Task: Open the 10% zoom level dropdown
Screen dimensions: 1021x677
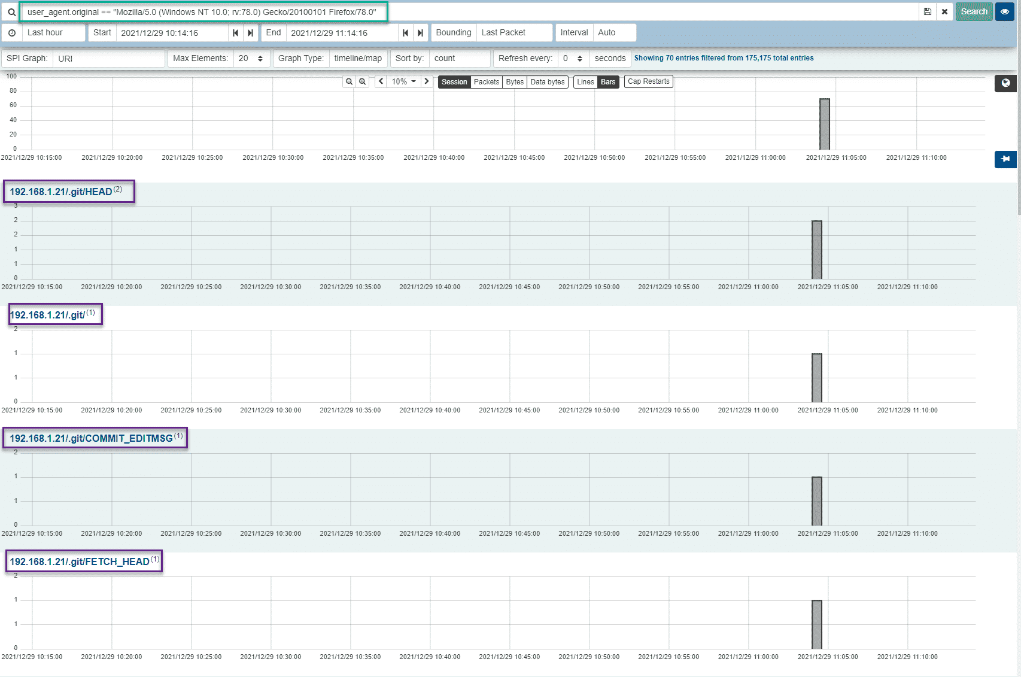Action: [x=402, y=81]
